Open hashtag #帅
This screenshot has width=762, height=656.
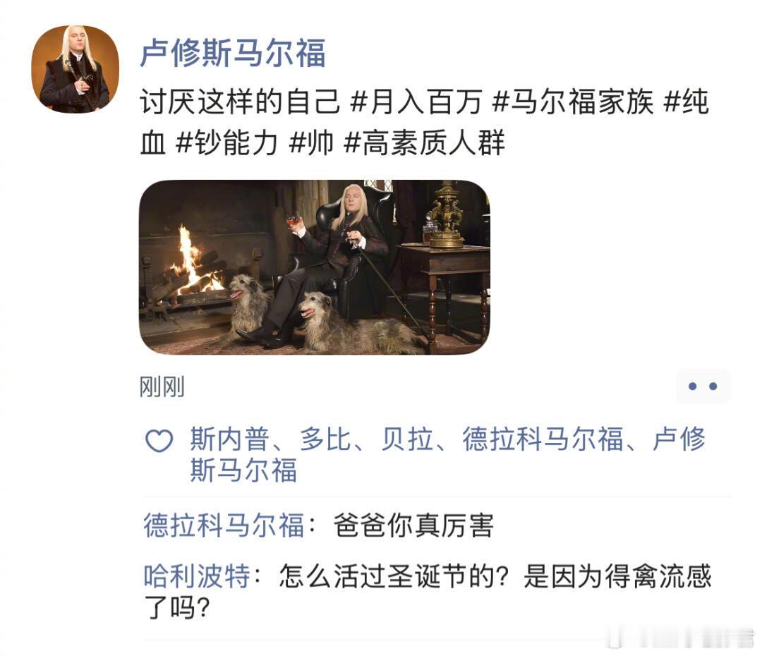coord(311,143)
